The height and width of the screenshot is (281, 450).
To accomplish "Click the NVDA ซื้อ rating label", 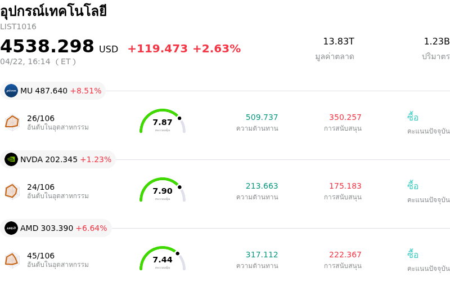I will pyautogui.click(x=413, y=186).
